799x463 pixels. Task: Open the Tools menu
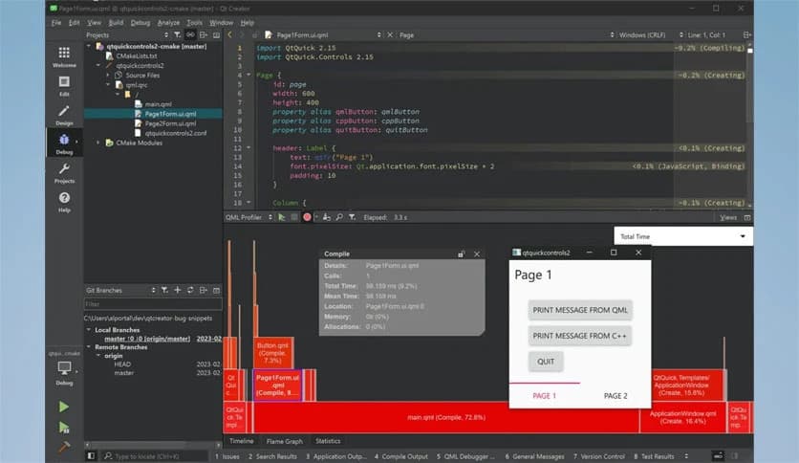(x=194, y=22)
